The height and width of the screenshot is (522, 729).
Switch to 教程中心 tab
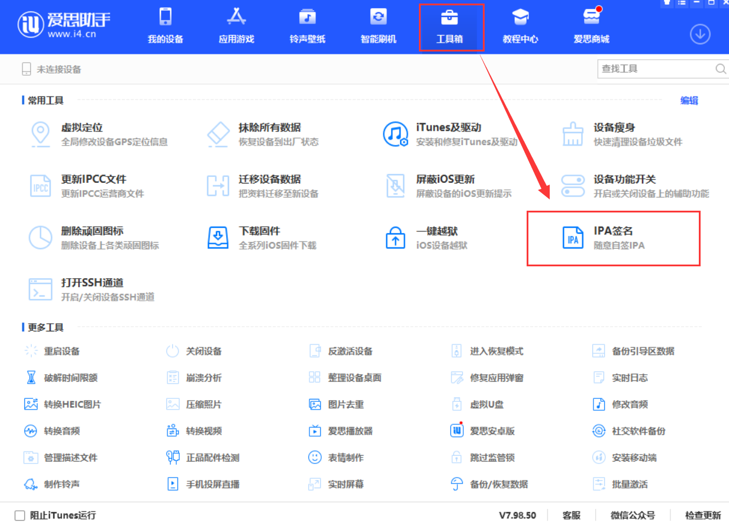520,27
